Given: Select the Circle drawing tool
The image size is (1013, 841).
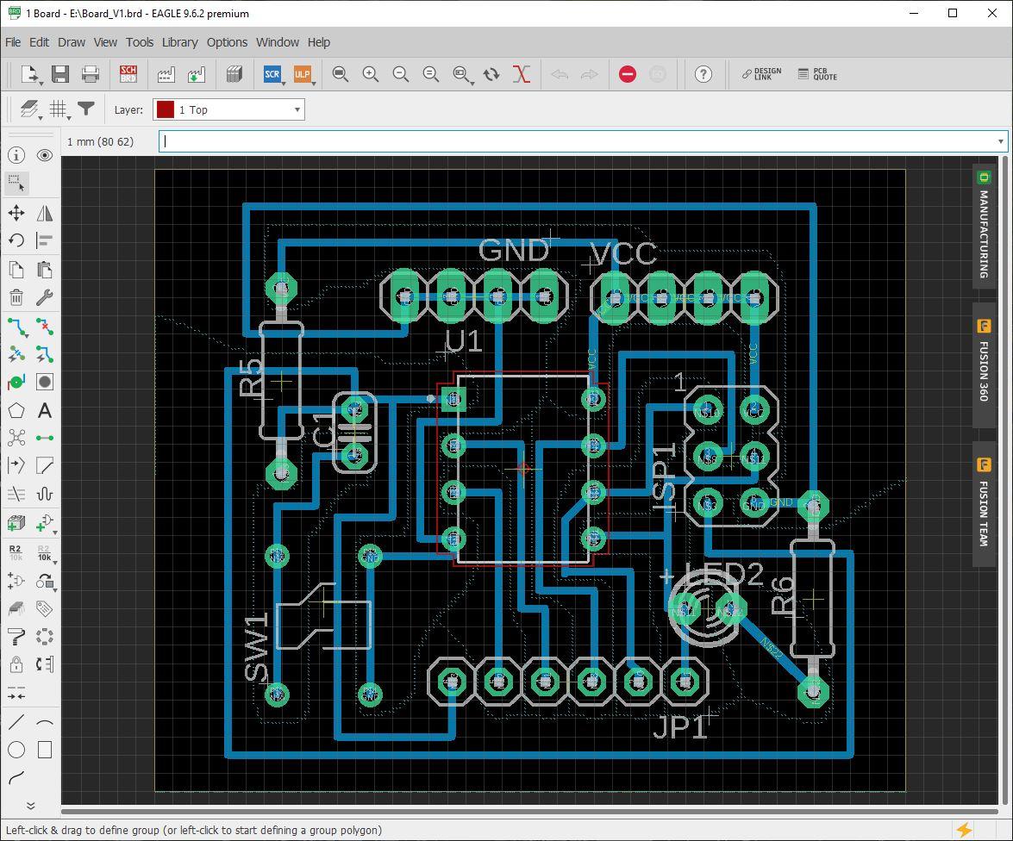Looking at the screenshot, I should click(16, 750).
